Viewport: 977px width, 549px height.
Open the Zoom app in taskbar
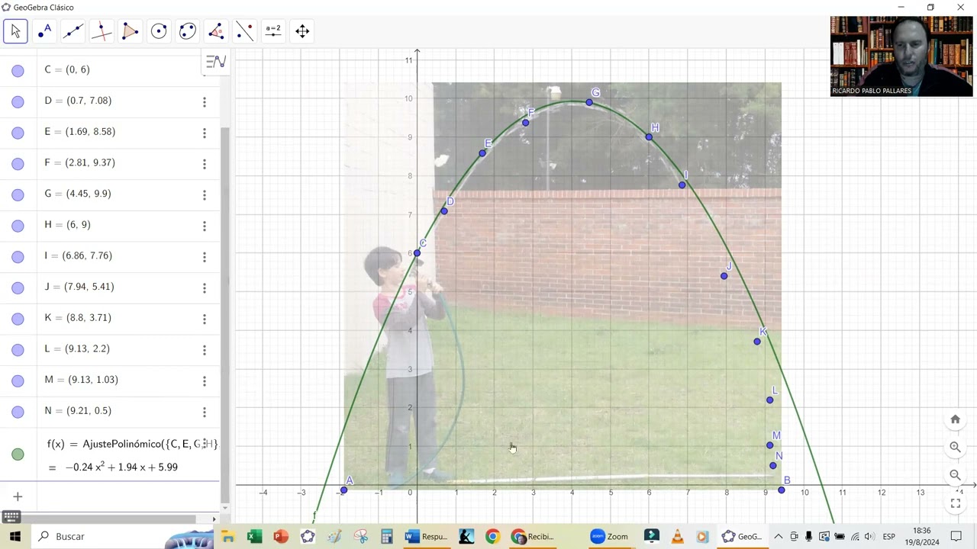610,536
